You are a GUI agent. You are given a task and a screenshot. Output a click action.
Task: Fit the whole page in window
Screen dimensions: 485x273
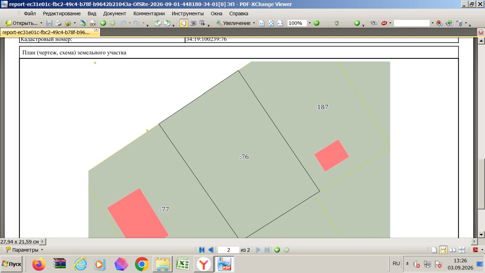pos(271,23)
